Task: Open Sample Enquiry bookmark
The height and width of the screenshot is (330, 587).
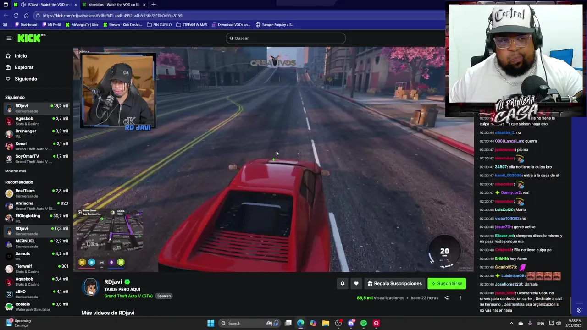Action: (x=275, y=25)
